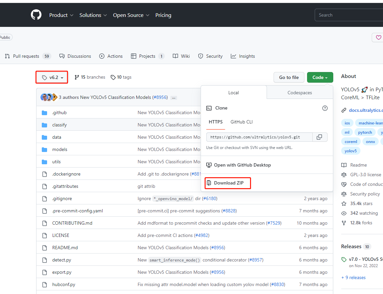Click the detect.py file icon
The height and width of the screenshot is (294, 383).
click(x=44, y=260)
